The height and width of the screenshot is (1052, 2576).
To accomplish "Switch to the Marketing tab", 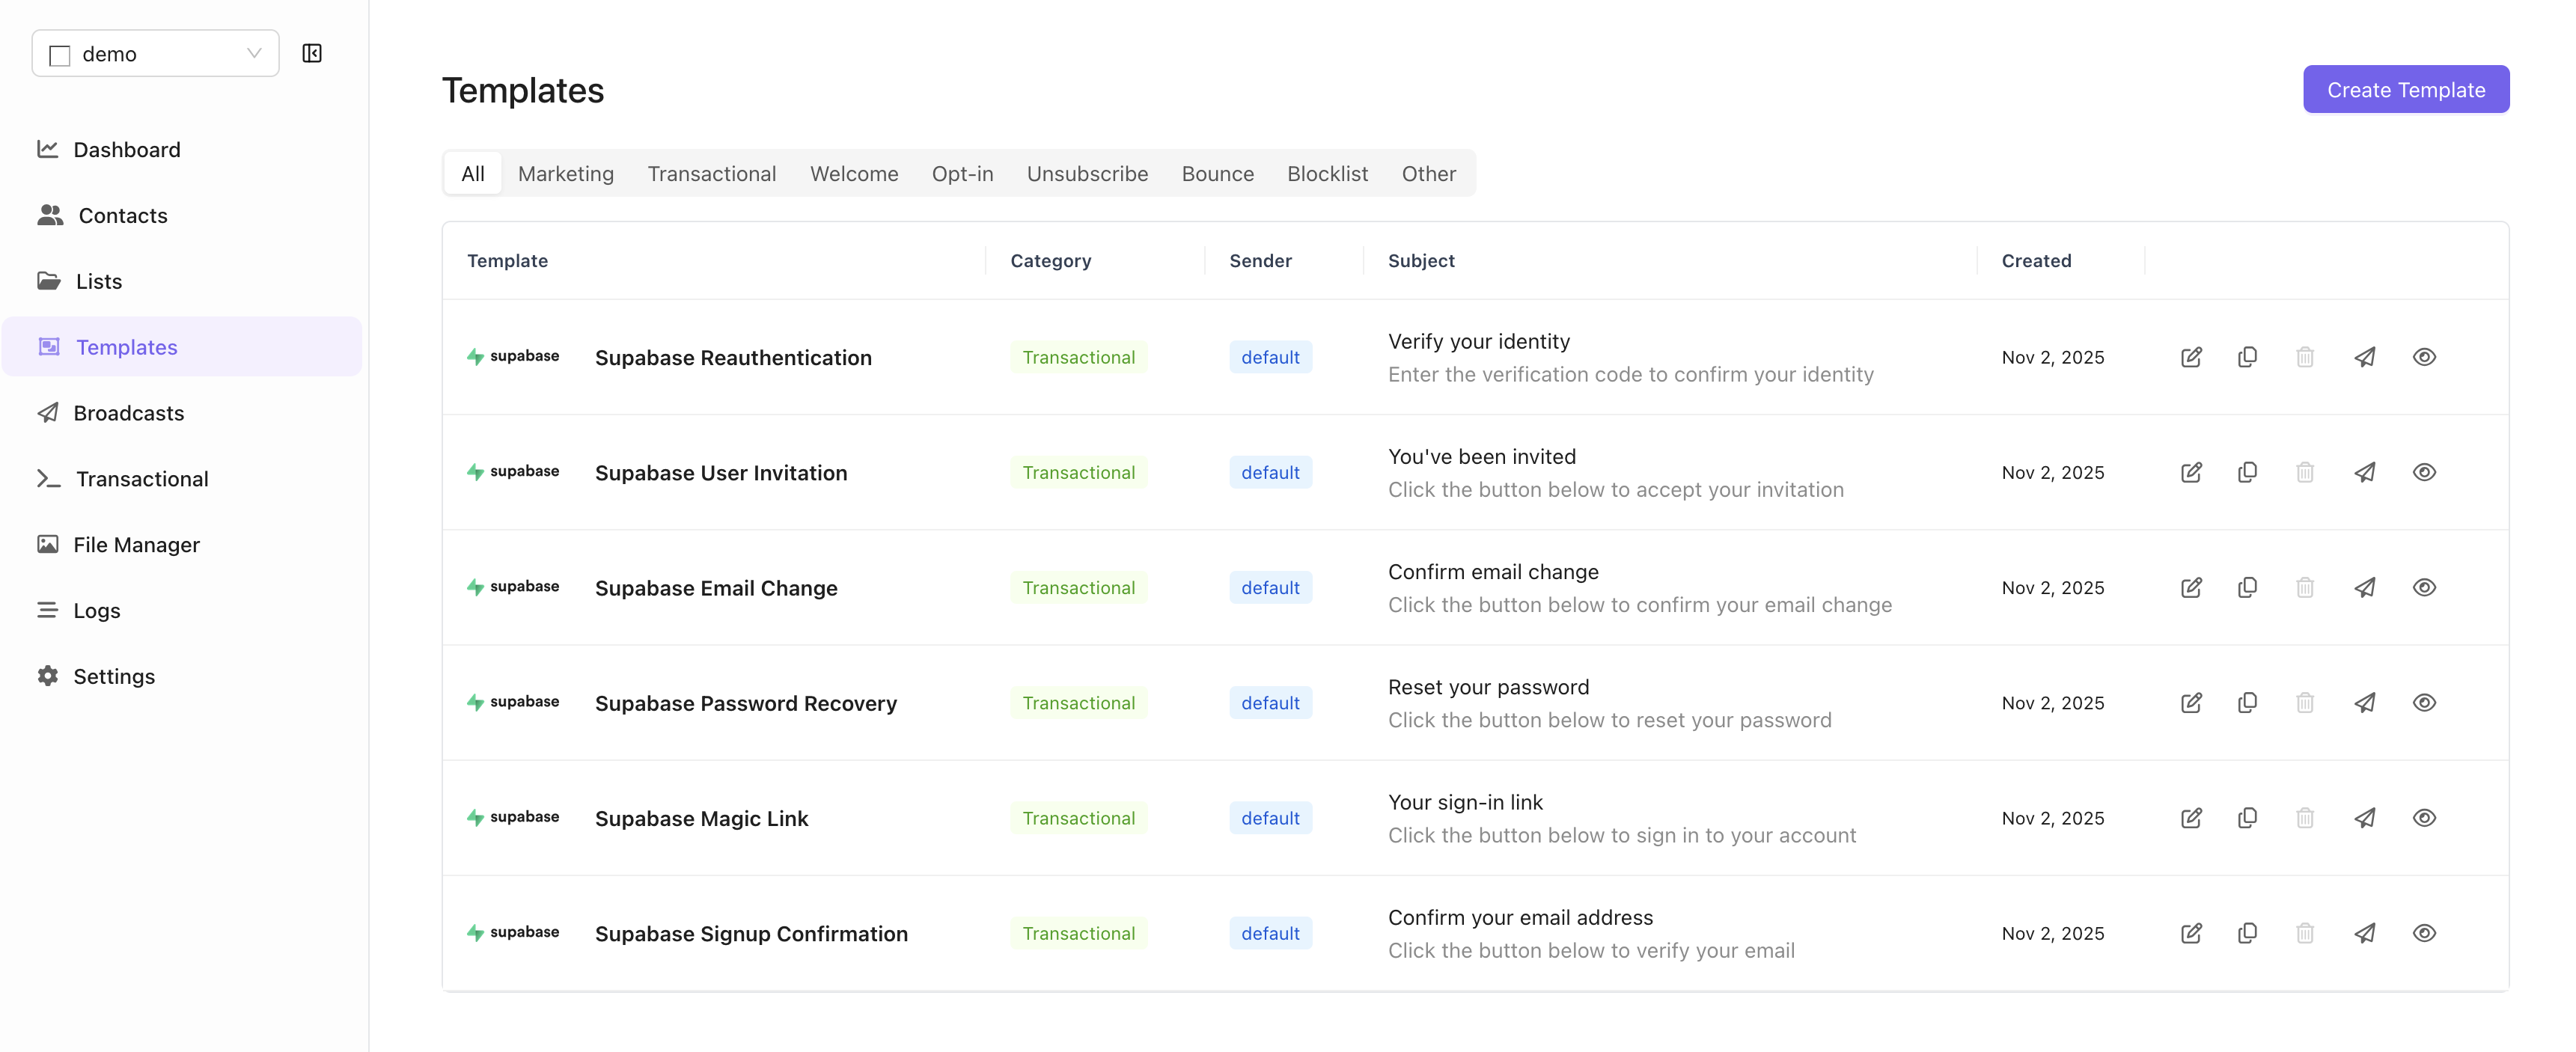I will pos(565,173).
